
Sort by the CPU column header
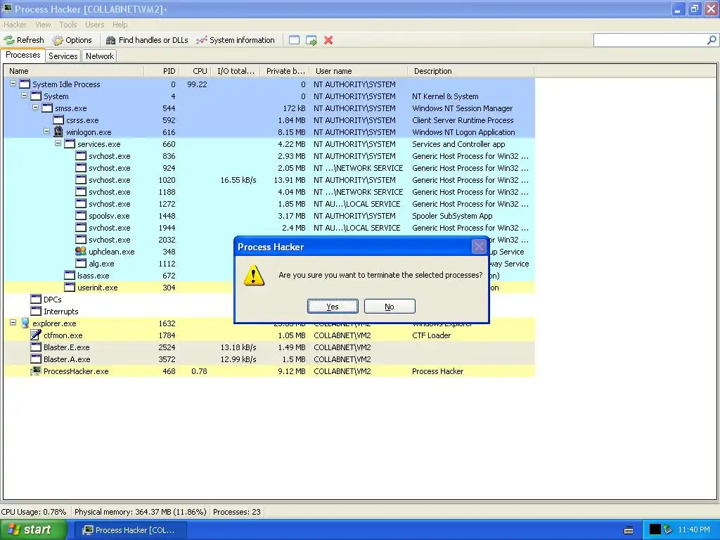194,71
